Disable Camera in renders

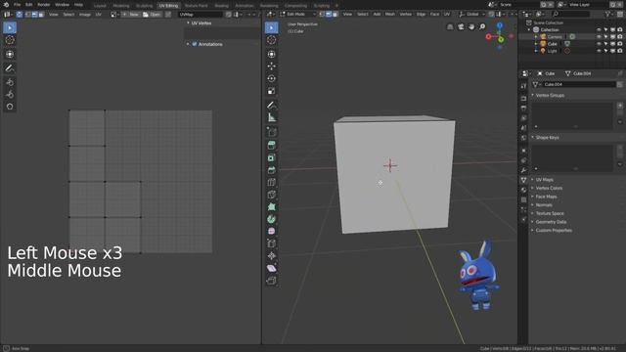[619, 37]
